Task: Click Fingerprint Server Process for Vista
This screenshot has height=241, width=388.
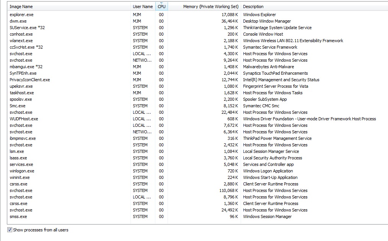Action: (x=276, y=87)
